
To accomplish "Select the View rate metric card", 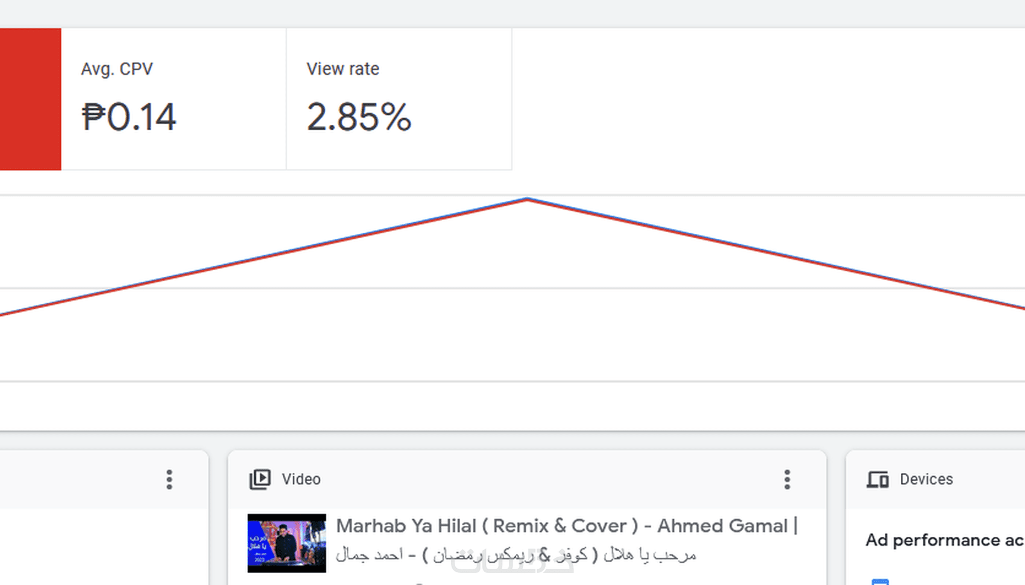I will pos(399,99).
